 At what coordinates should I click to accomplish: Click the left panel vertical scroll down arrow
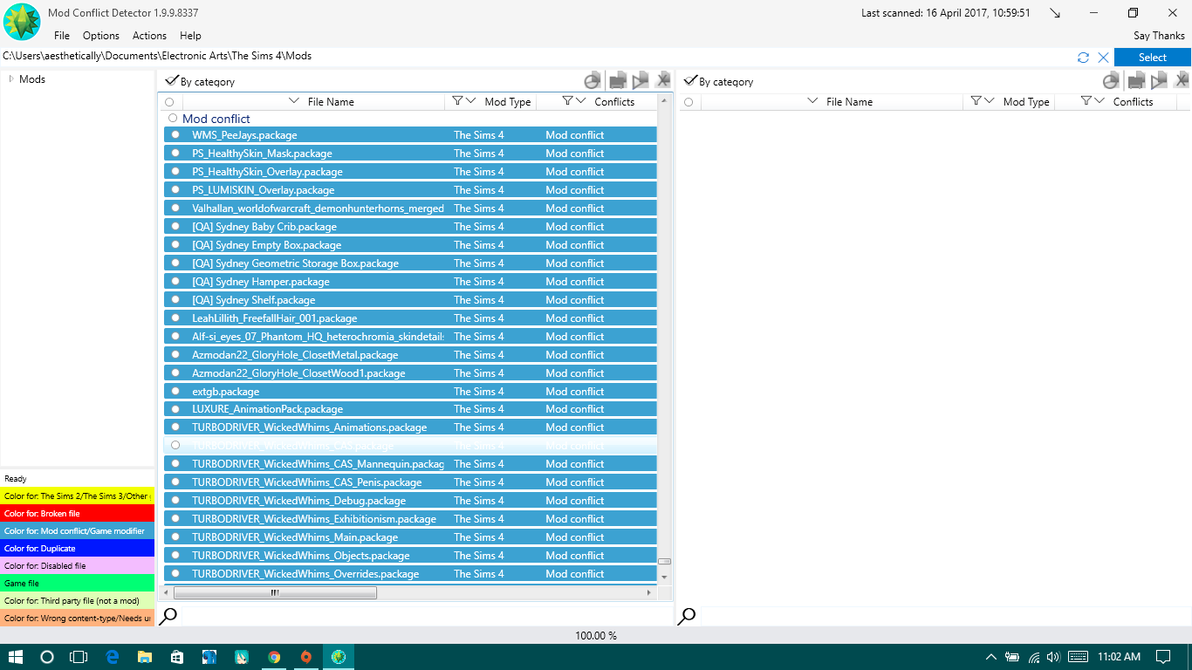click(x=664, y=577)
